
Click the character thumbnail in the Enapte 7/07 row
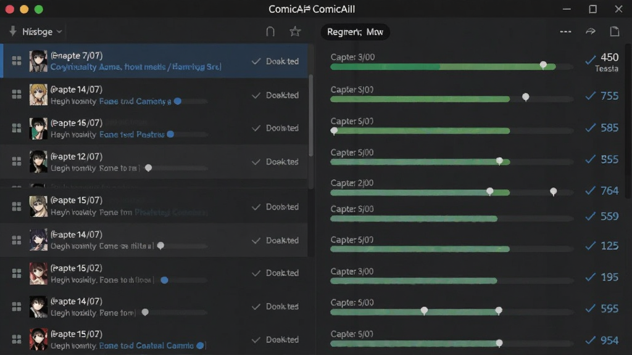click(38, 61)
